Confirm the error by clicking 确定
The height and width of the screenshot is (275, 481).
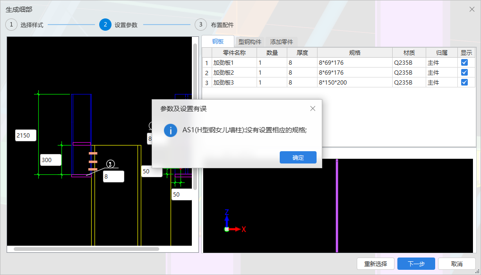tap(298, 157)
